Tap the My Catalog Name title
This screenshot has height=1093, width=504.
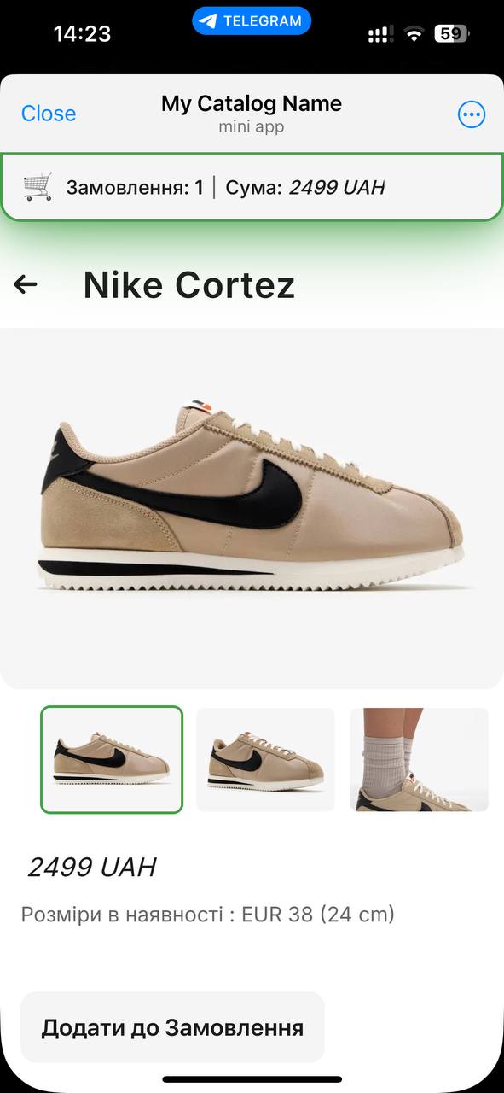(252, 103)
